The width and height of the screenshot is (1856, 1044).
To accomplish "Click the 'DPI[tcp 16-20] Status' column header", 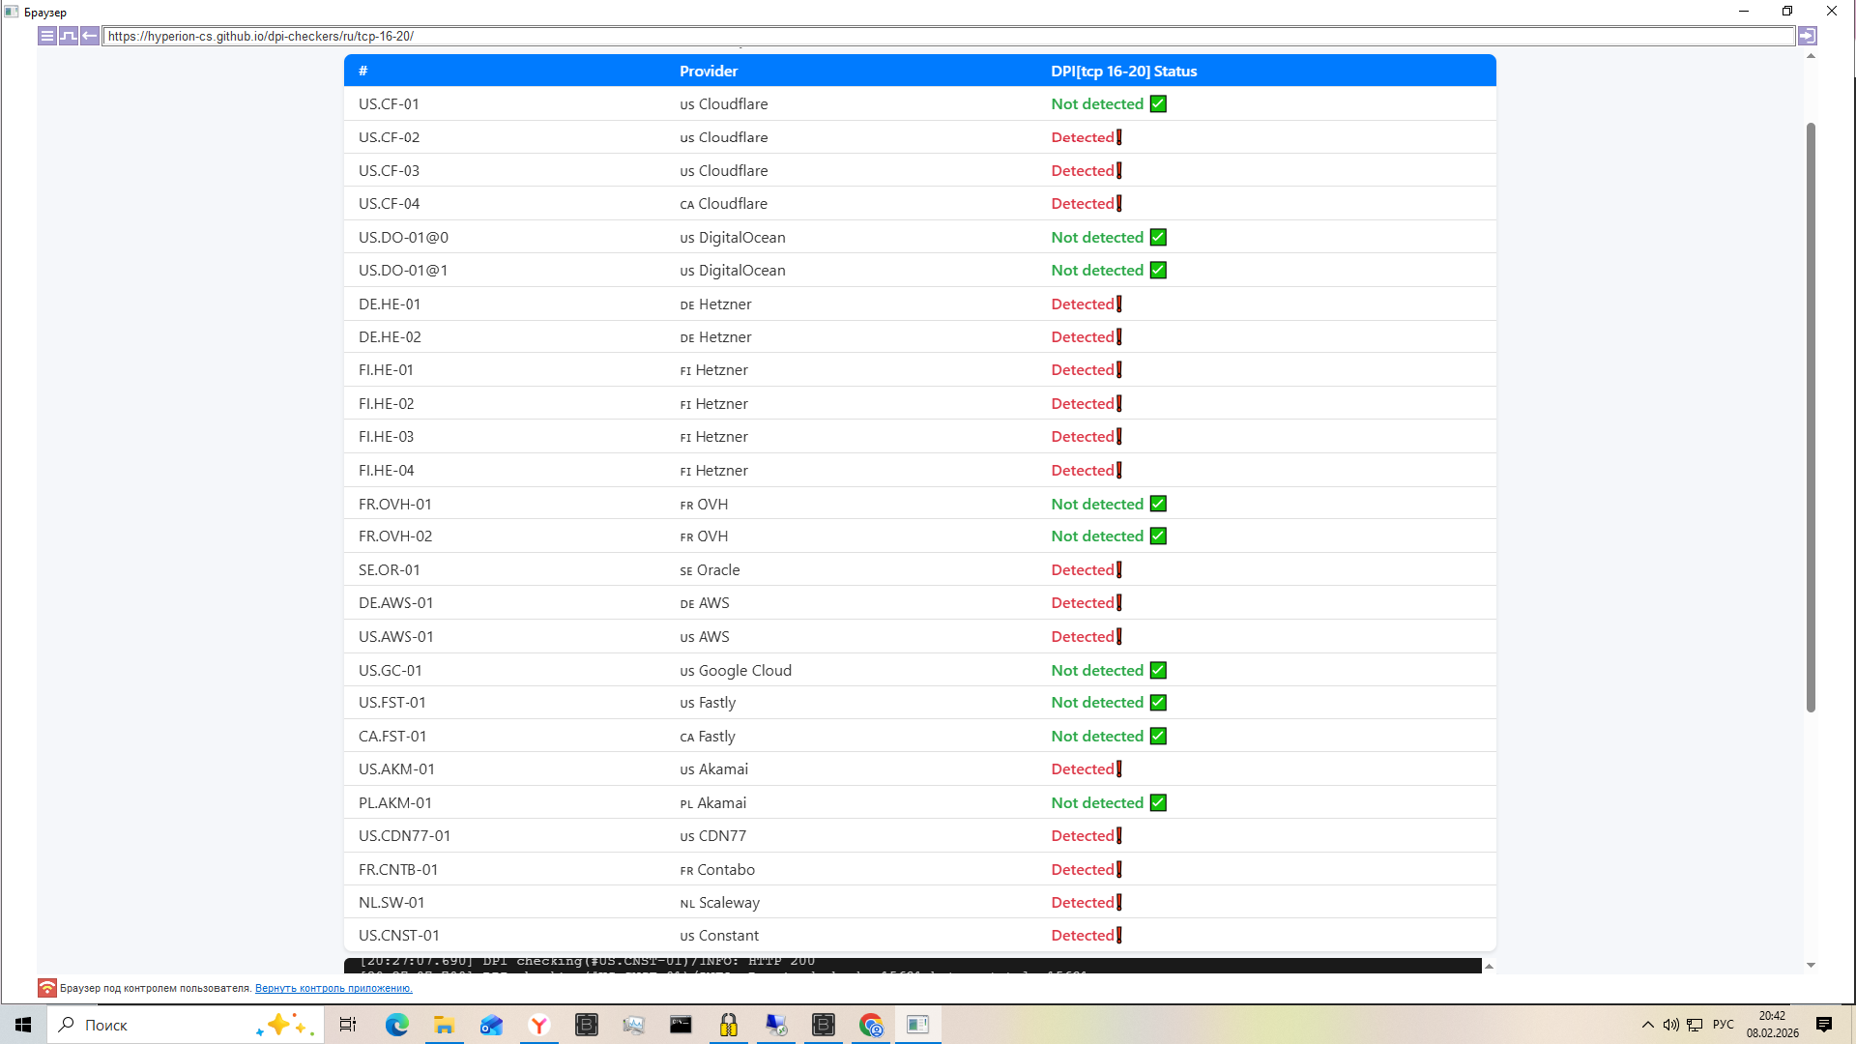I will click(x=1123, y=71).
